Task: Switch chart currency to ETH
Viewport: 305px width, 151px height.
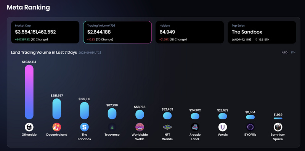Action: (x=293, y=53)
